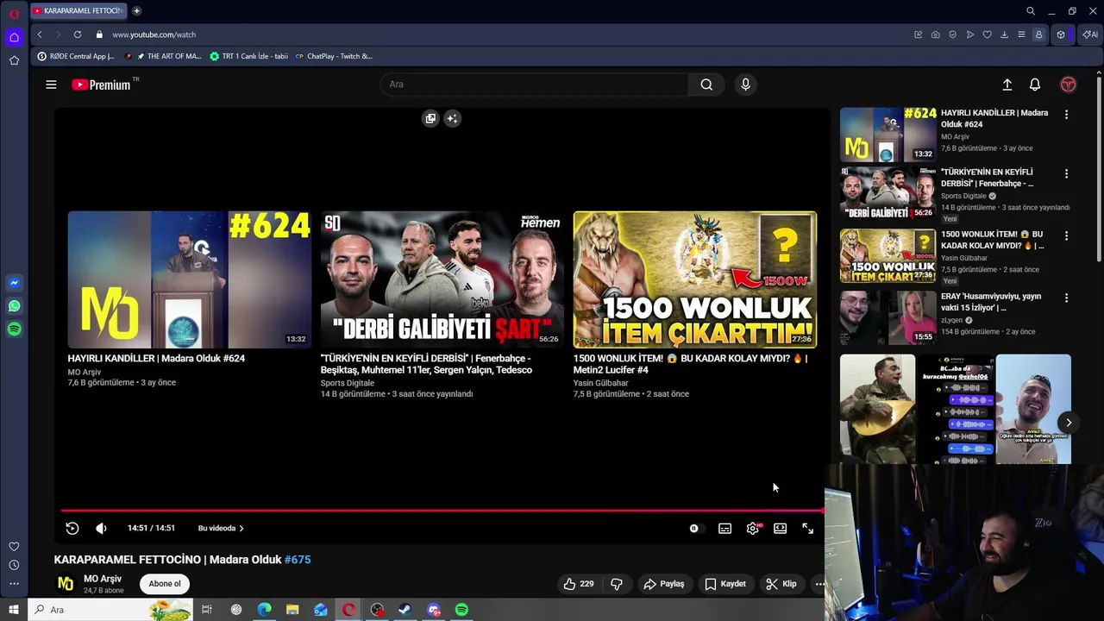
Task: Click the Klip scissors button
Action: tap(781, 584)
